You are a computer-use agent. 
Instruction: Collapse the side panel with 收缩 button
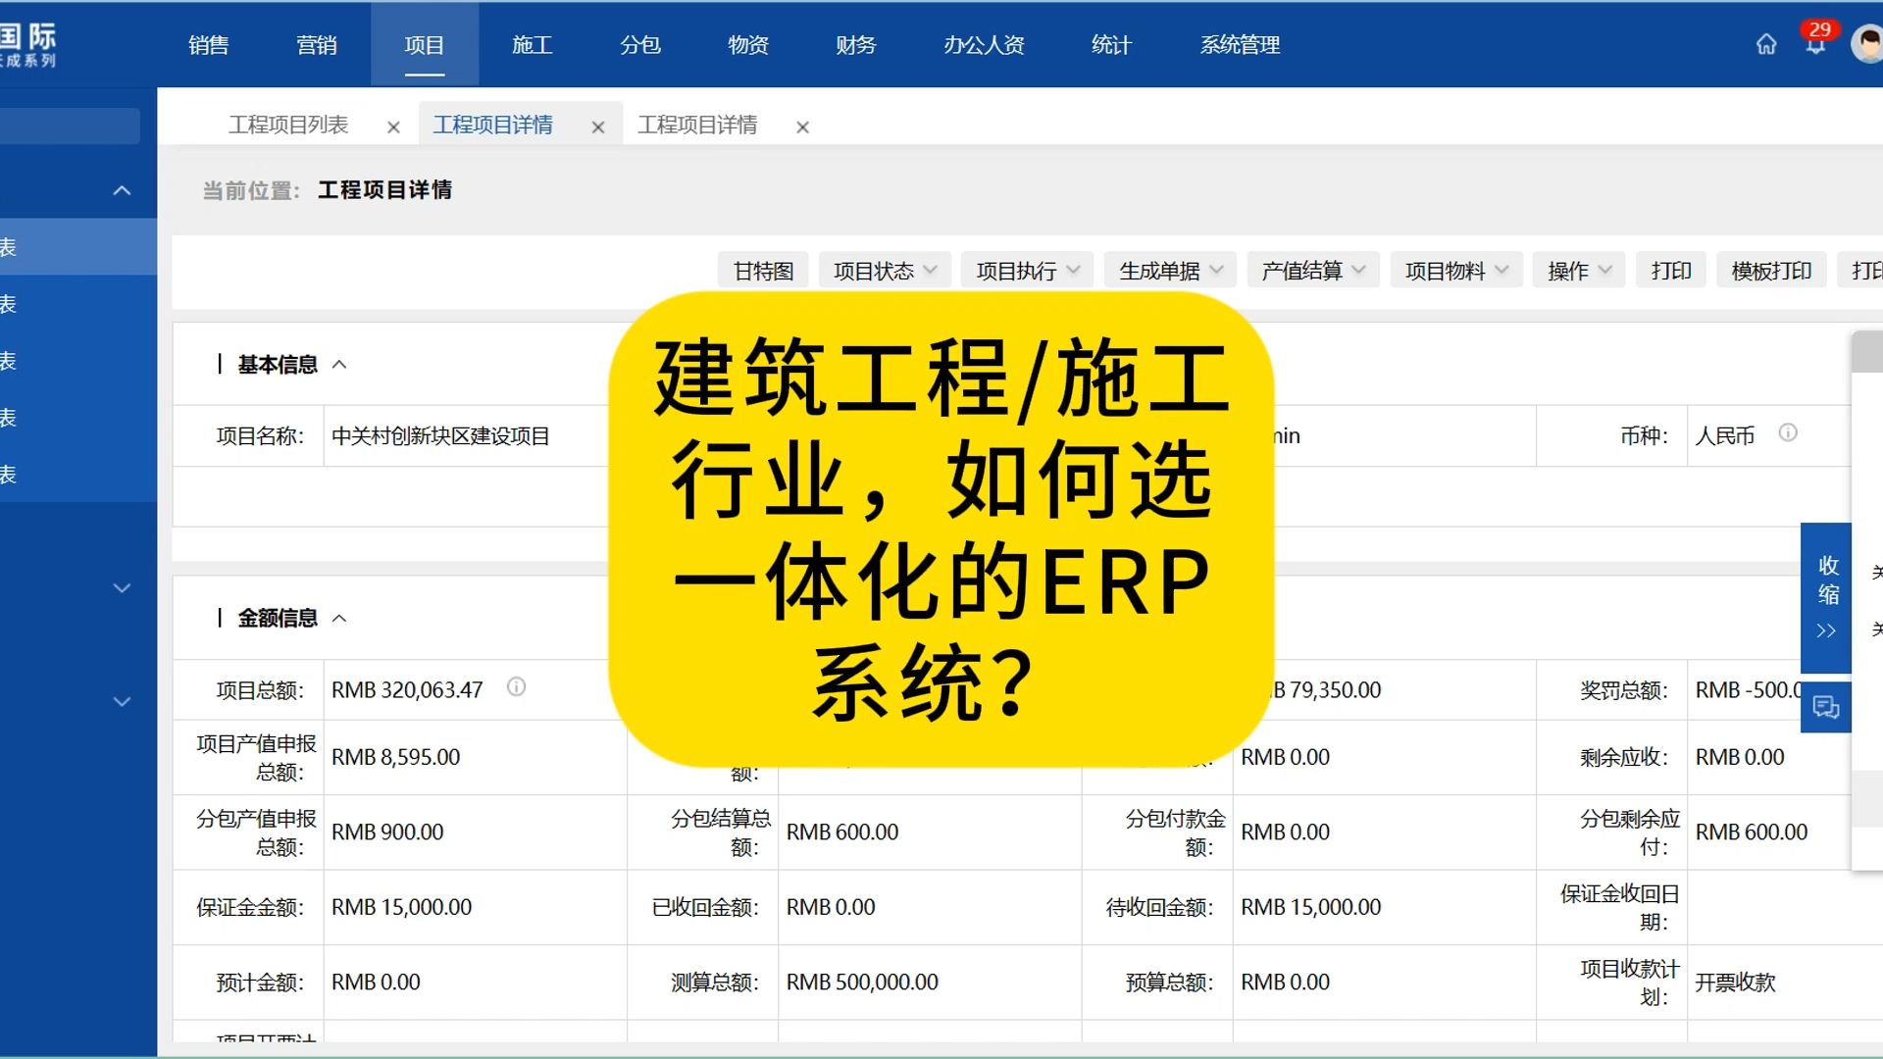point(1826,597)
